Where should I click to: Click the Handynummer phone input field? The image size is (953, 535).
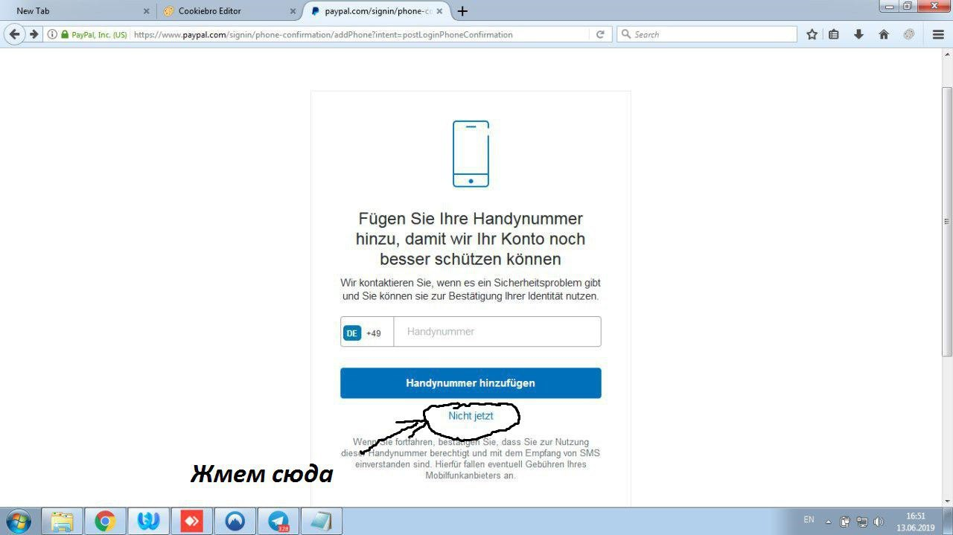(x=497, y=332)
